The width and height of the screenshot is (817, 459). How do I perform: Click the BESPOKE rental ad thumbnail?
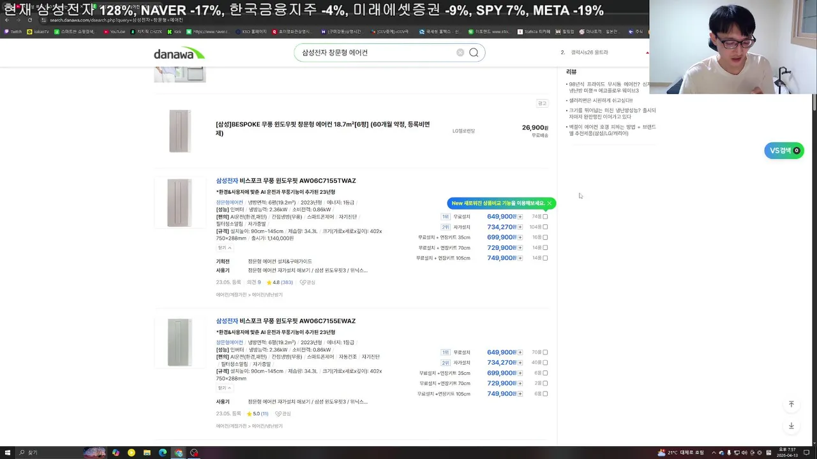pos(180,131)
